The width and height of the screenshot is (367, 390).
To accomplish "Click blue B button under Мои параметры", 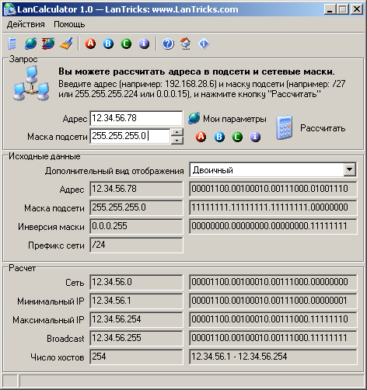I will (x=219, y=137).
